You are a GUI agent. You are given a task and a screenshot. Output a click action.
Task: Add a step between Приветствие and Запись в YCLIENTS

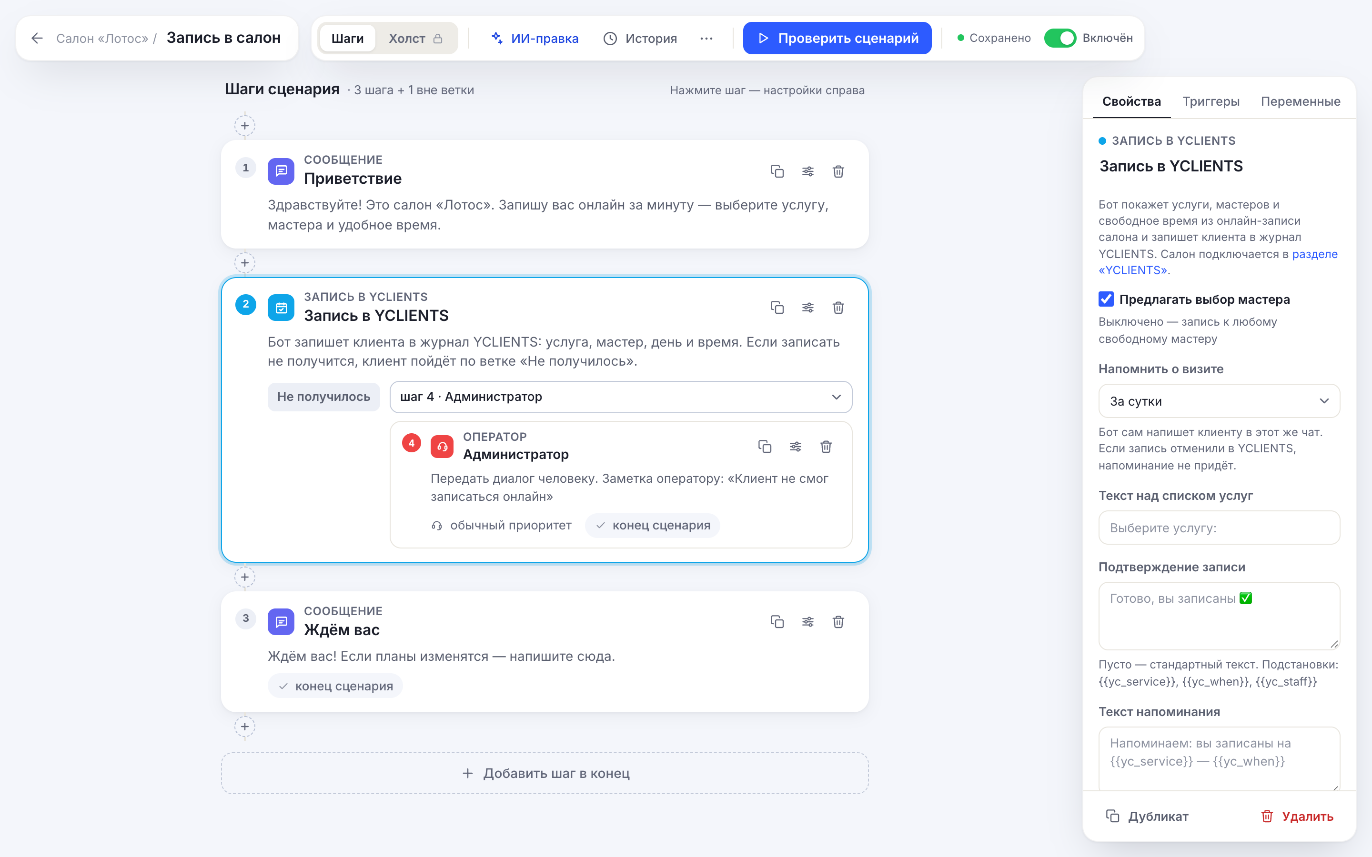click(245, 262)
